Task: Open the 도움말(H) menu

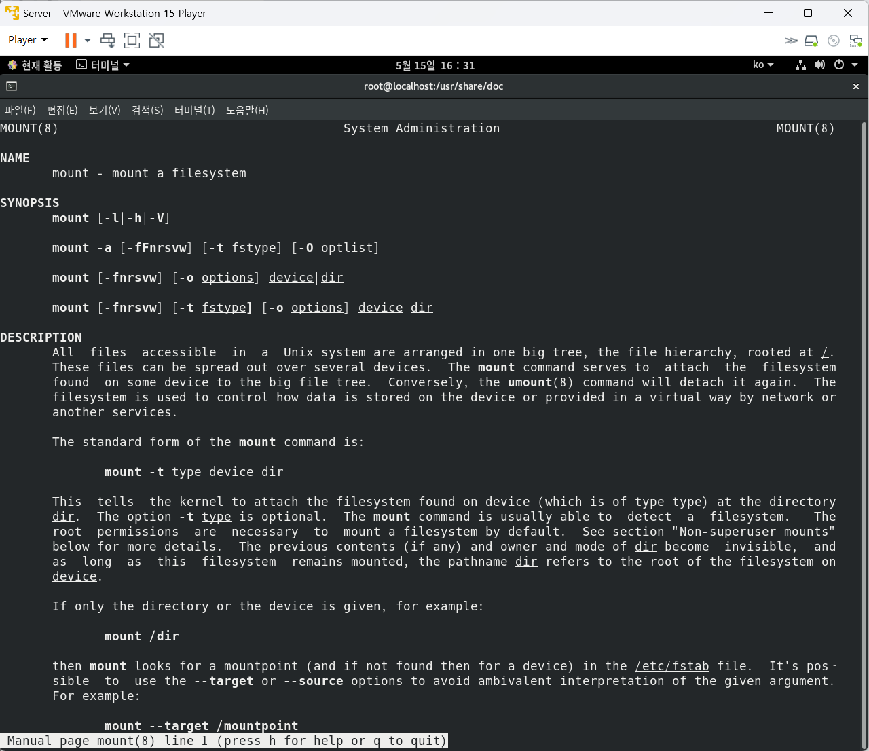Action: tap(247, 110)
